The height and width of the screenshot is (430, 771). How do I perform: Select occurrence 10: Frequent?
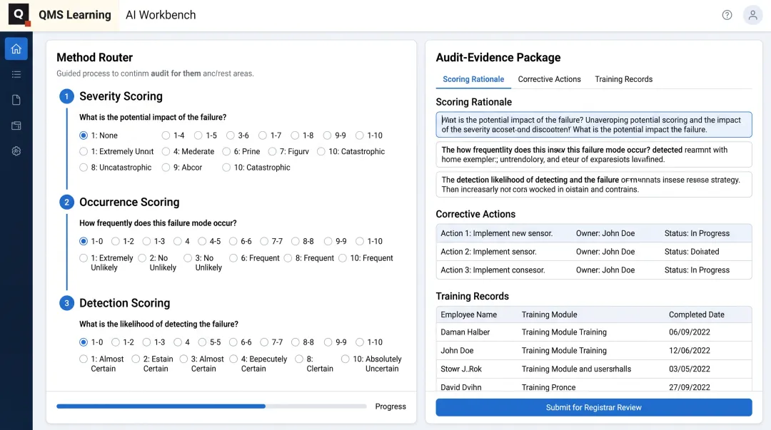click(343, 258)
